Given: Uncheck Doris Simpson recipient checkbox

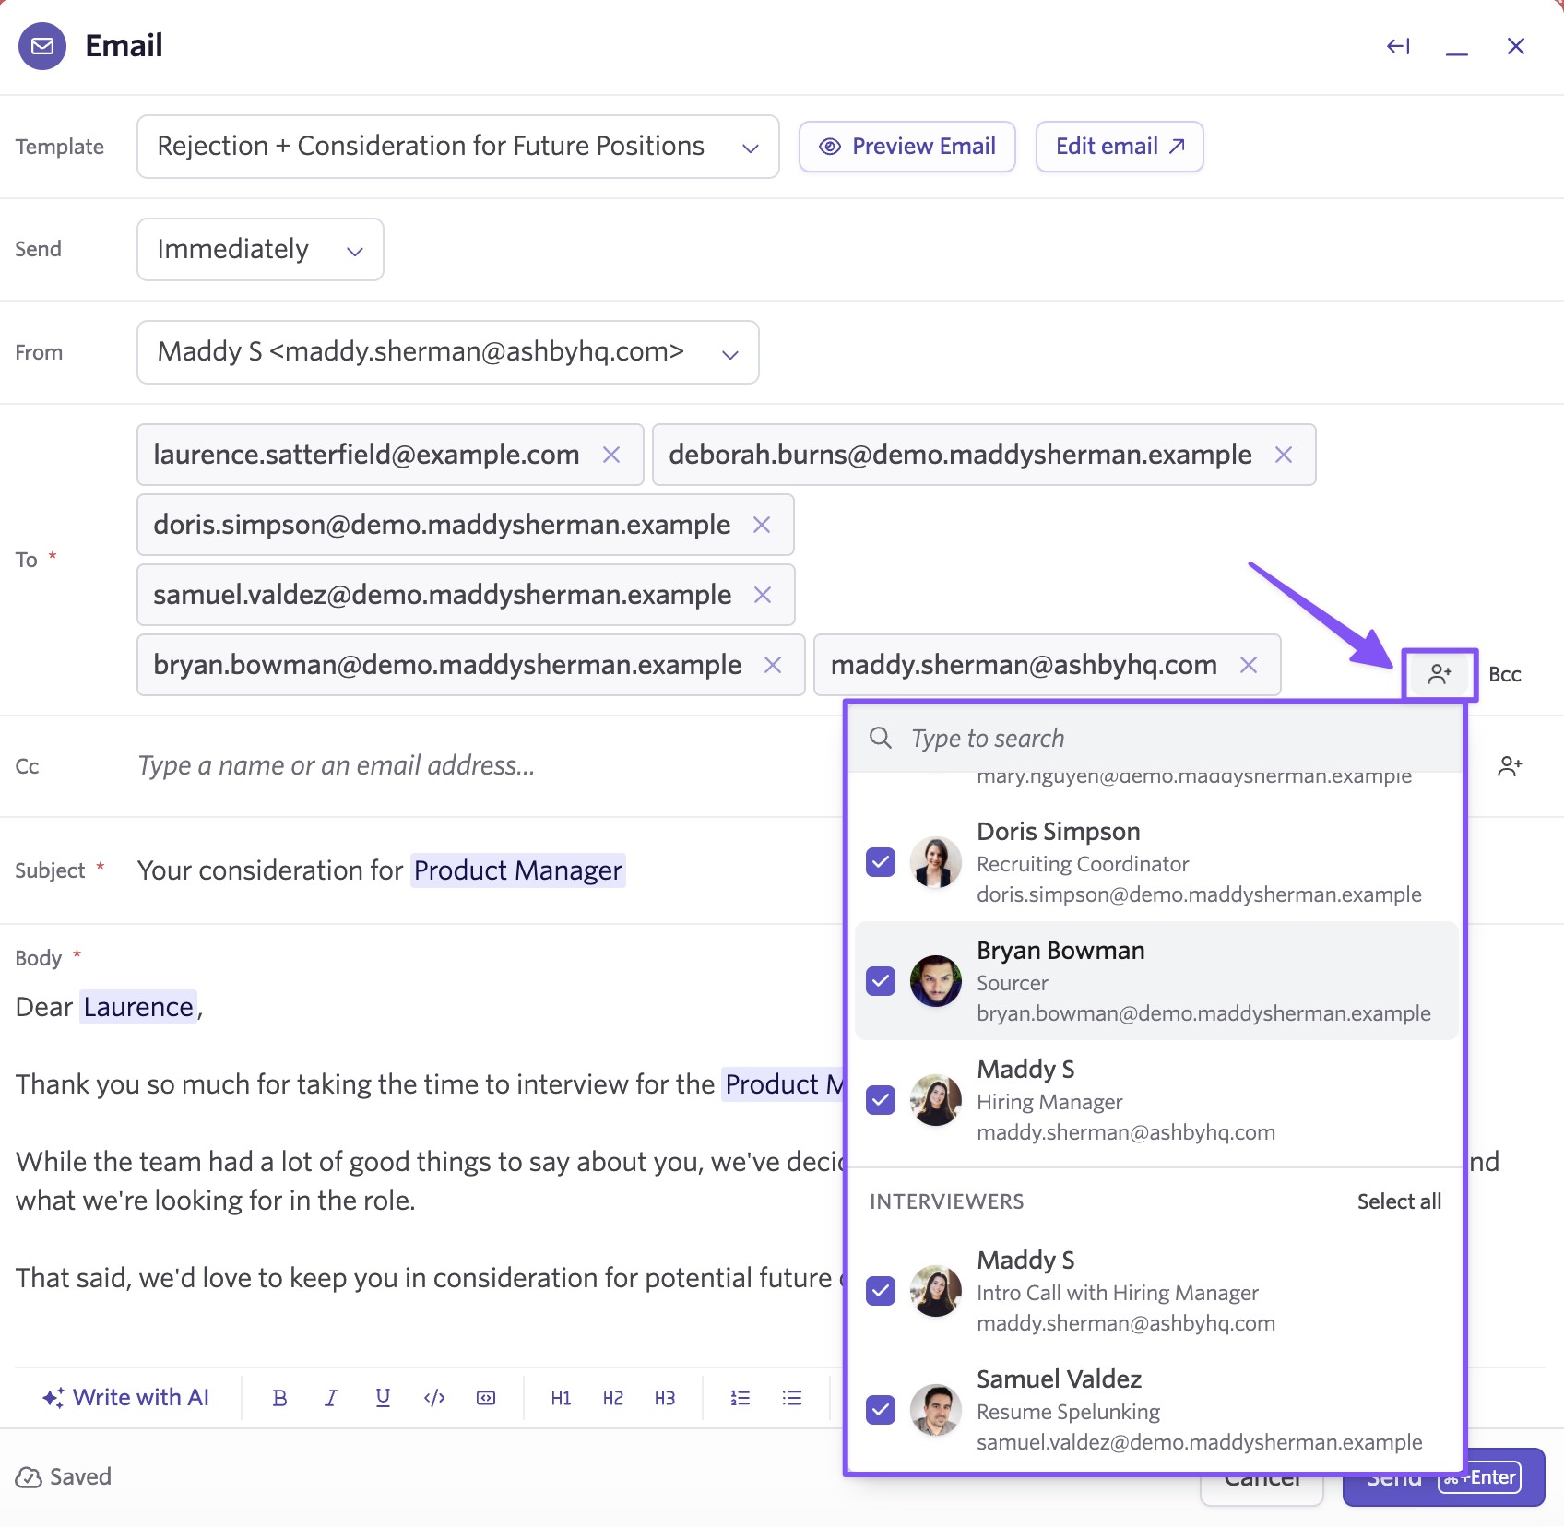Looking at the screenshot, I should coord(881,862).
